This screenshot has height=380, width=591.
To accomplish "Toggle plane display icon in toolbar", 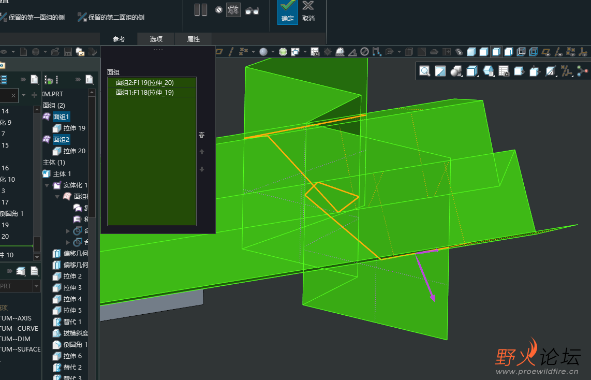I will pos(219,52).
